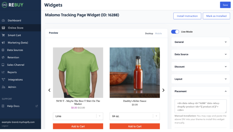Open Online Store in the sidebar
Viewport: 233px width, 132px height.
coord(16,28)
